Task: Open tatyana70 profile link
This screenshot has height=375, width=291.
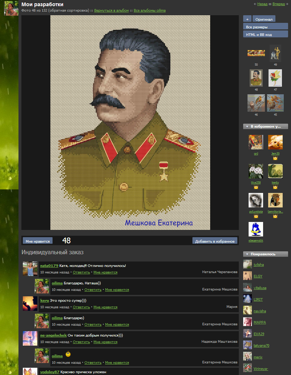Action: coord(261,346)
